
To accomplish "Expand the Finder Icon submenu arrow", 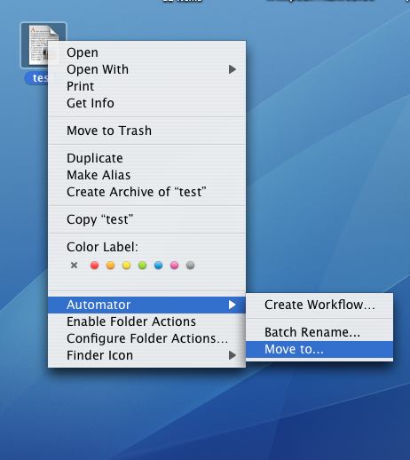I will [233, 355].
